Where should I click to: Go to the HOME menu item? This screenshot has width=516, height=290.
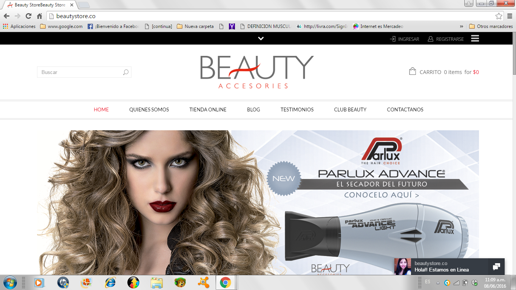(101, 110)
